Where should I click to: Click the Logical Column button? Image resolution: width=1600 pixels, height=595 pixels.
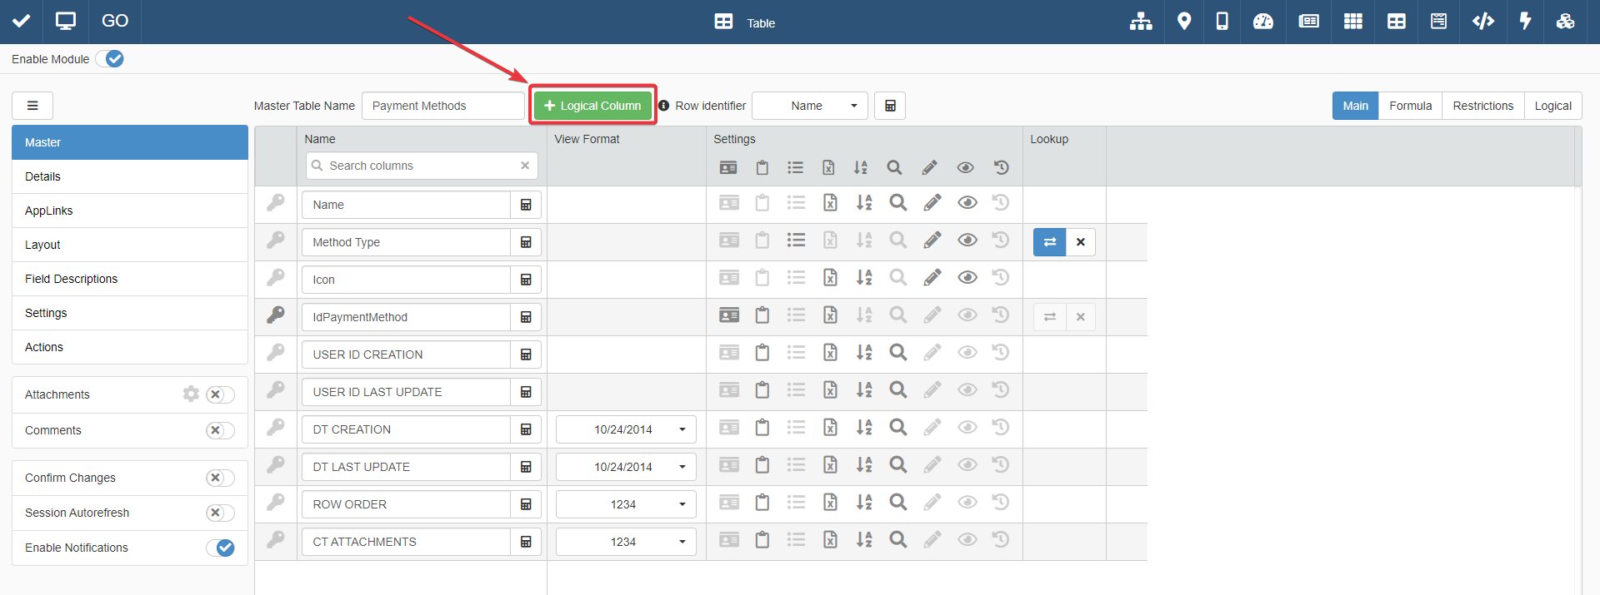click(592, 106)
